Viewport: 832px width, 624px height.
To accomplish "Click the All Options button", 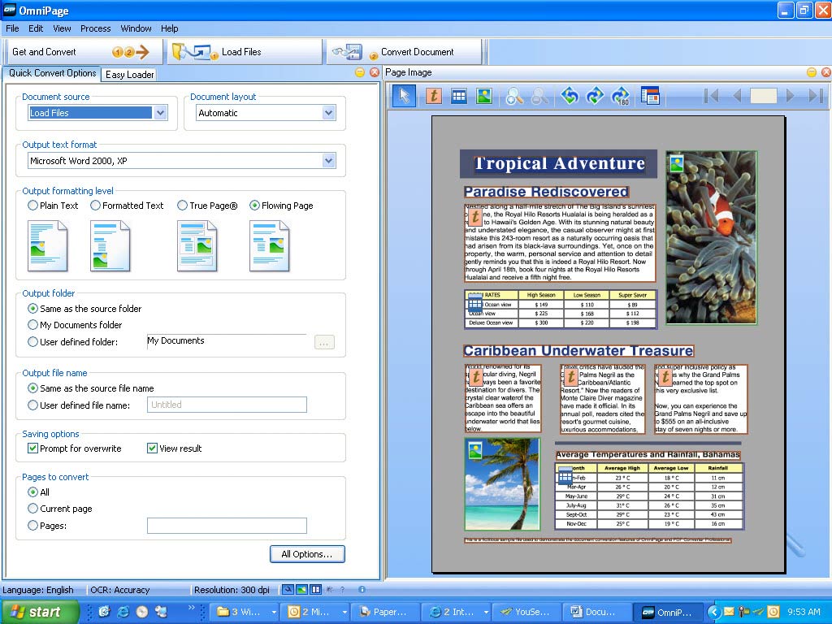I will tap(306, 554).
